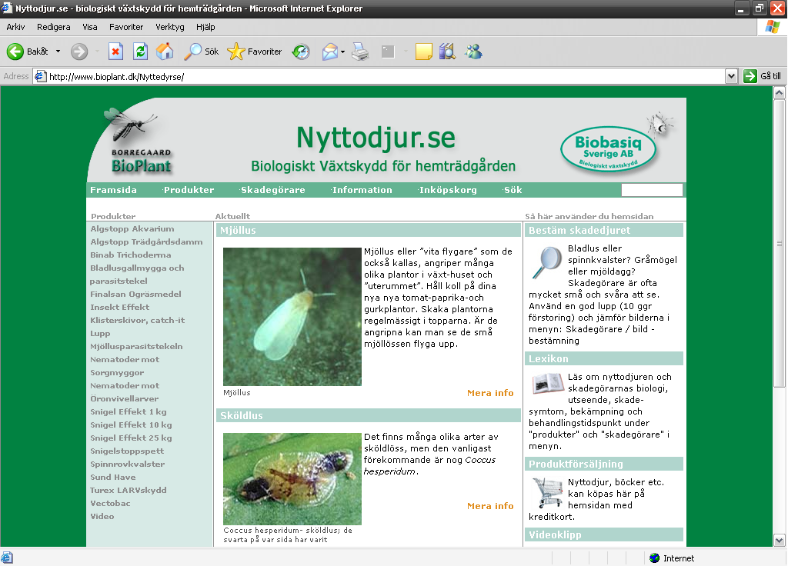The height and width of the screenshot is (566, 788).
Task: Click the Stop loading red X icon
Action: click(115, 52)
